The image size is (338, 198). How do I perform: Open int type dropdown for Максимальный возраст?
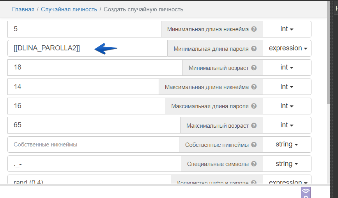[287, 125]
